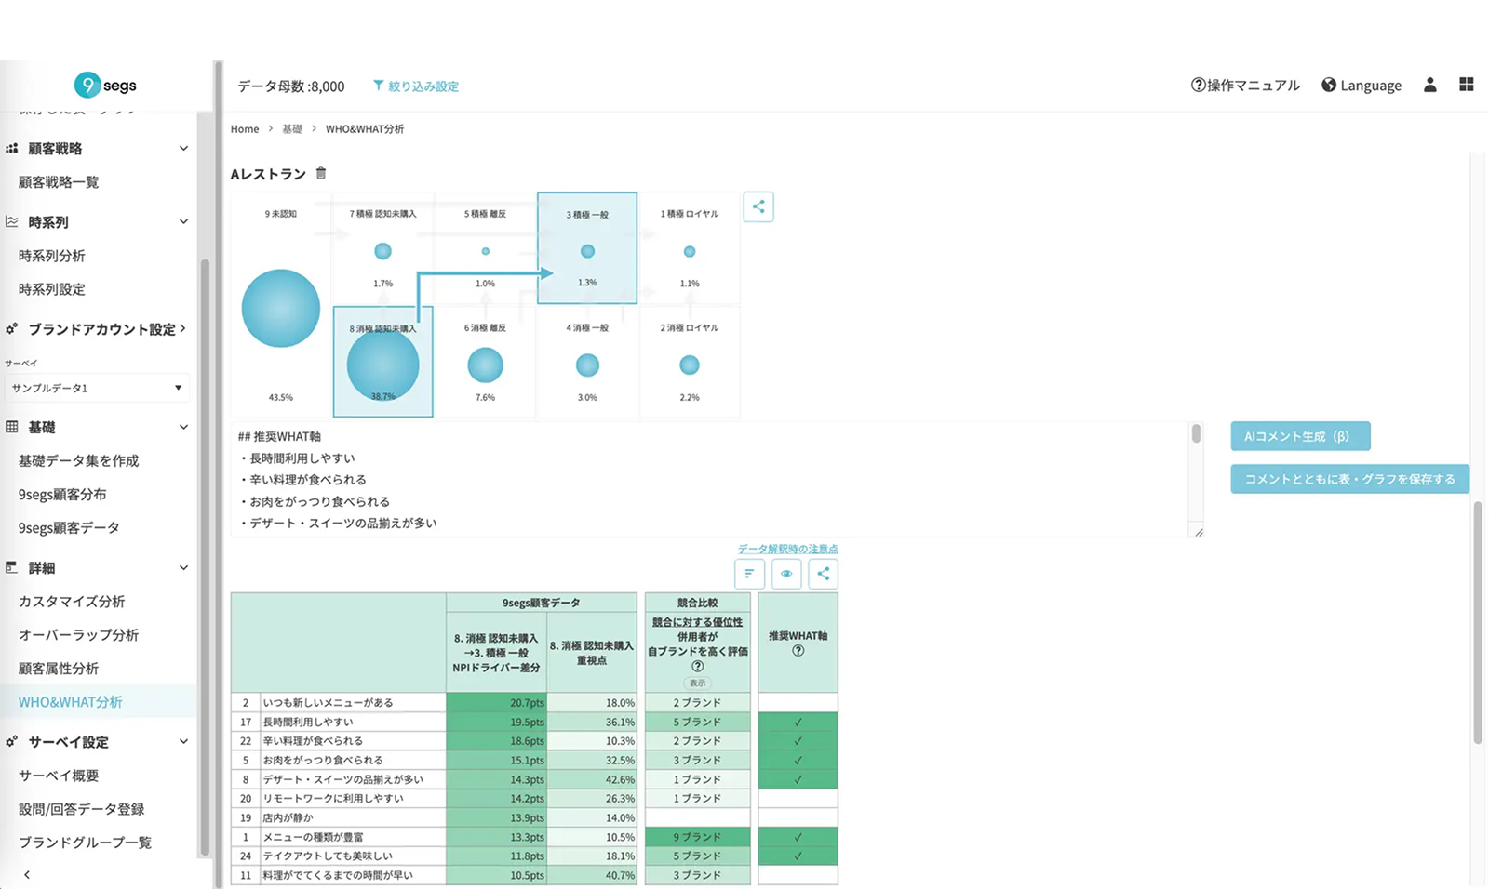Select the 3 積極 一般 segment cell
This screenshot has width=1489, height=889.
[x=587, y=247]
